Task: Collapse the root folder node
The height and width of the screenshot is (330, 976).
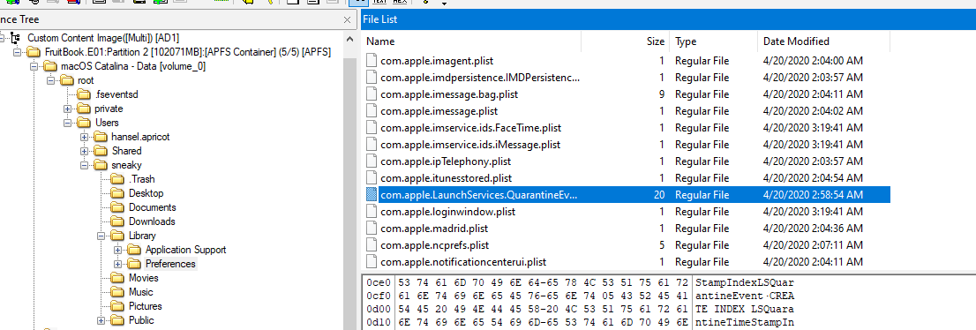Action: 50,81
